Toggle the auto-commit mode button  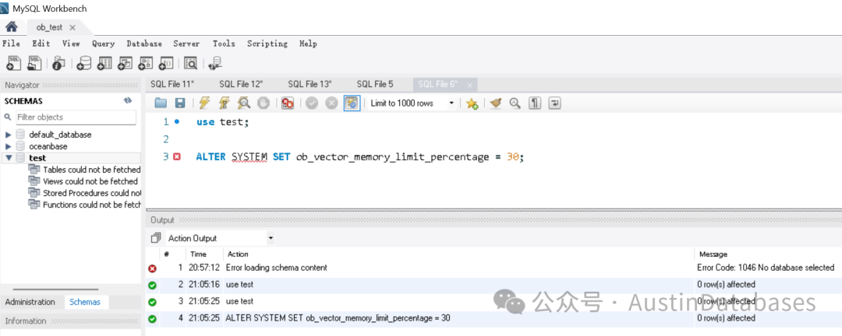pos(352,103)
